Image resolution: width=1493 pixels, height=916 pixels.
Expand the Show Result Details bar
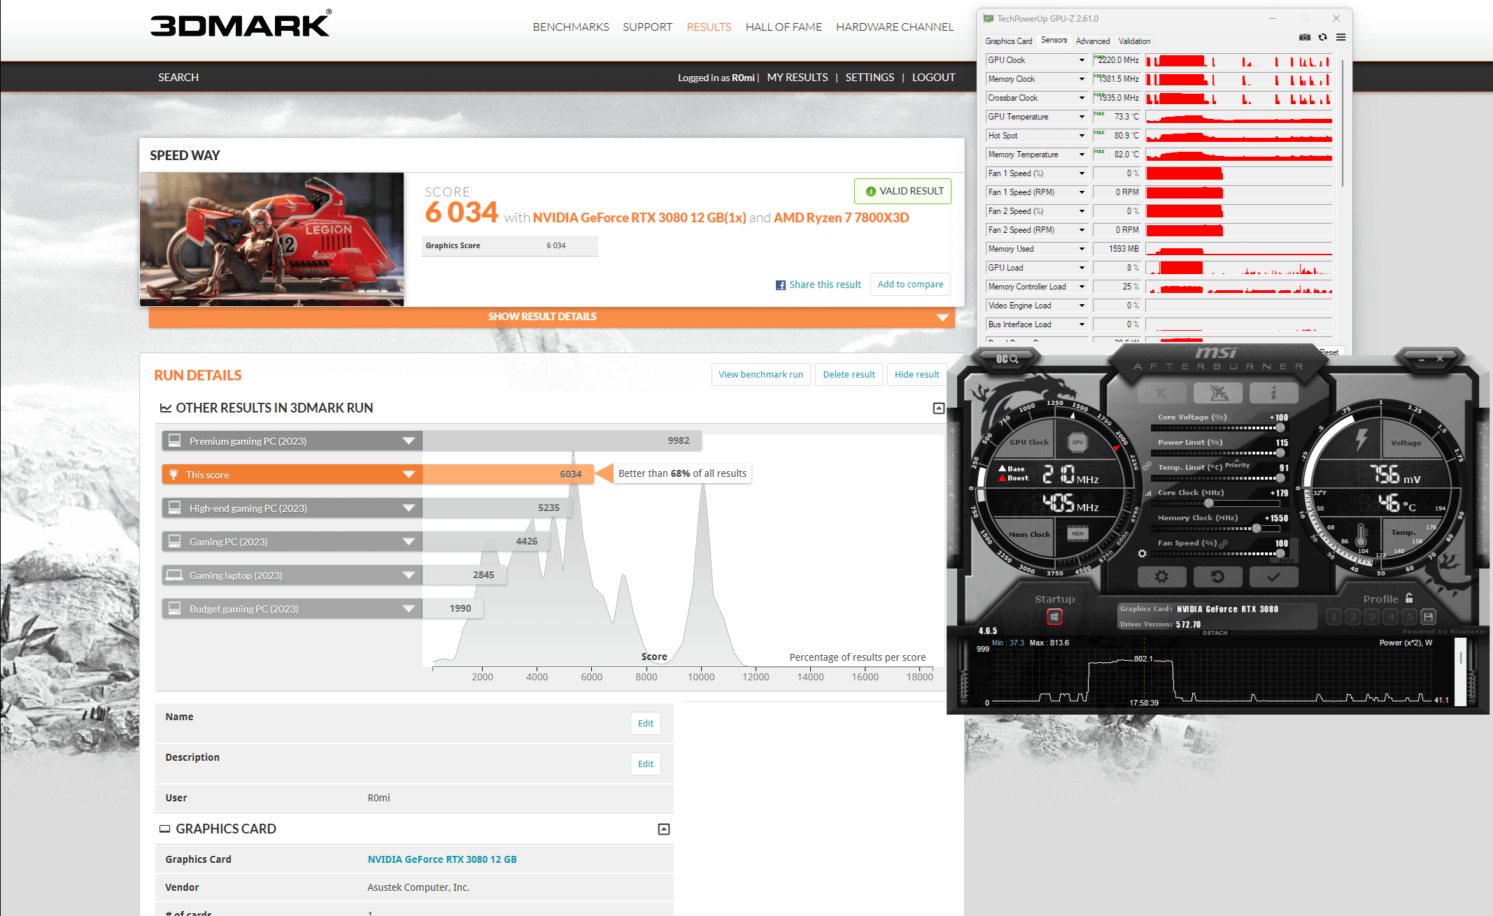point(552,317)
